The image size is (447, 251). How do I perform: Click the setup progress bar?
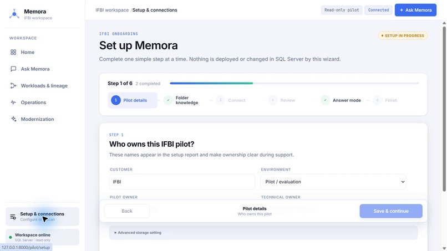point(294,83)
